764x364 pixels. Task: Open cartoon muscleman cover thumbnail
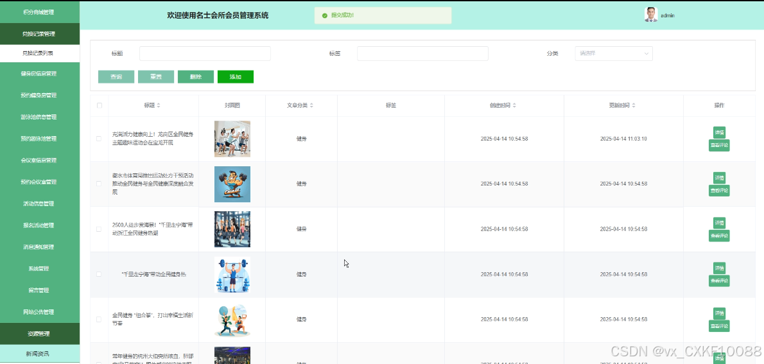coord(232,184)
